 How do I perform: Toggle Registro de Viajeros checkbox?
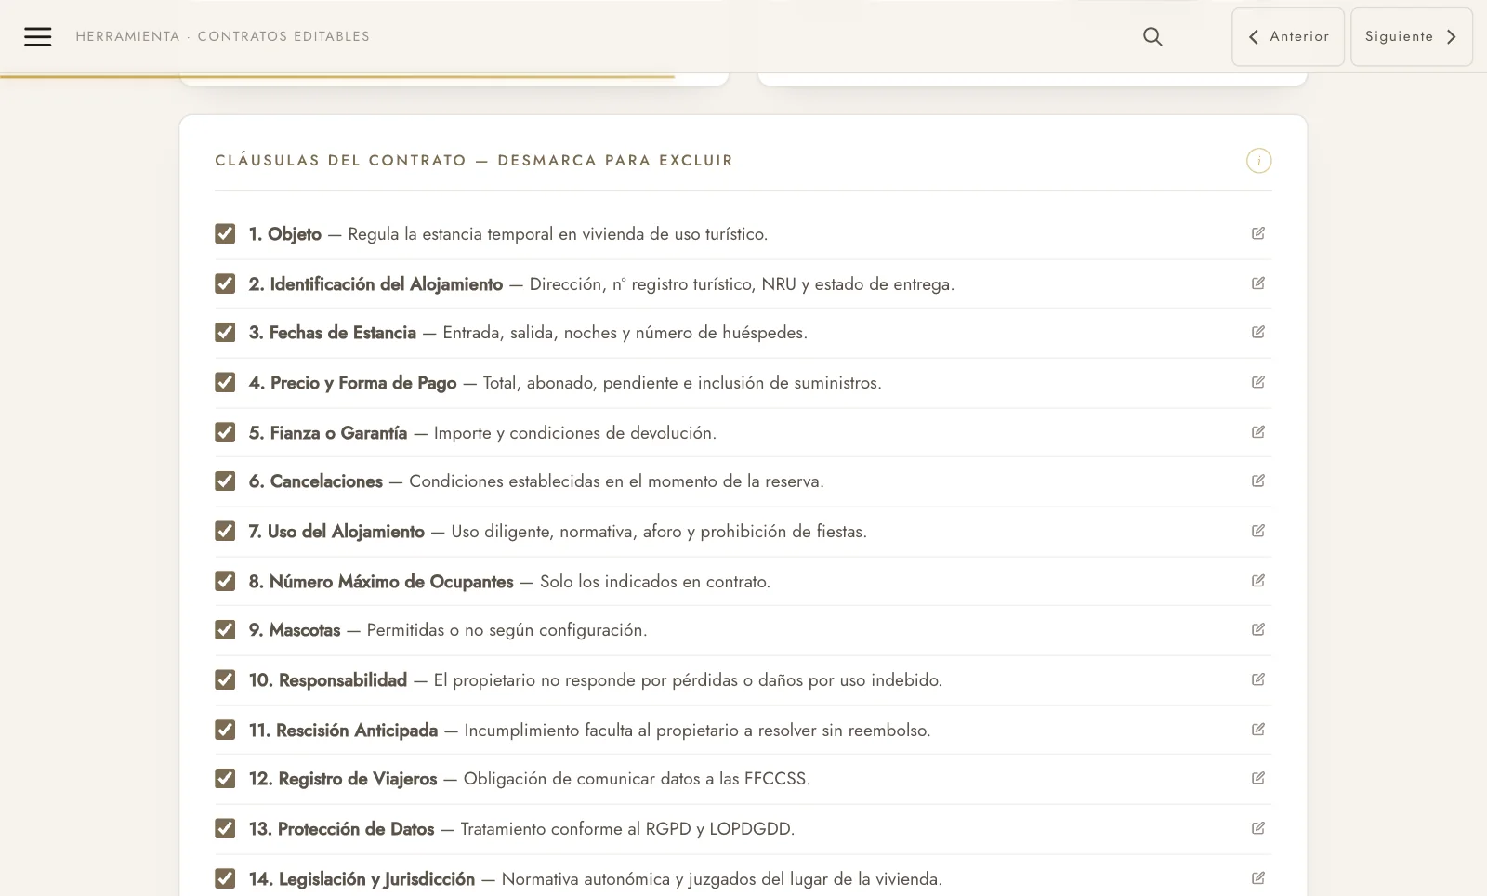tap(225, 778)
